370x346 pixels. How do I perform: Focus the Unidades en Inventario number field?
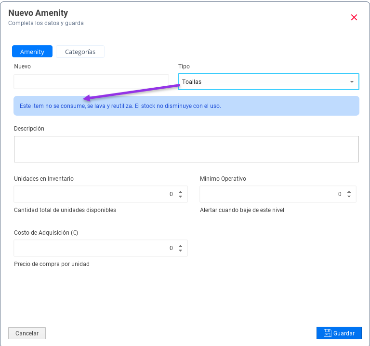tap(92, 194)
